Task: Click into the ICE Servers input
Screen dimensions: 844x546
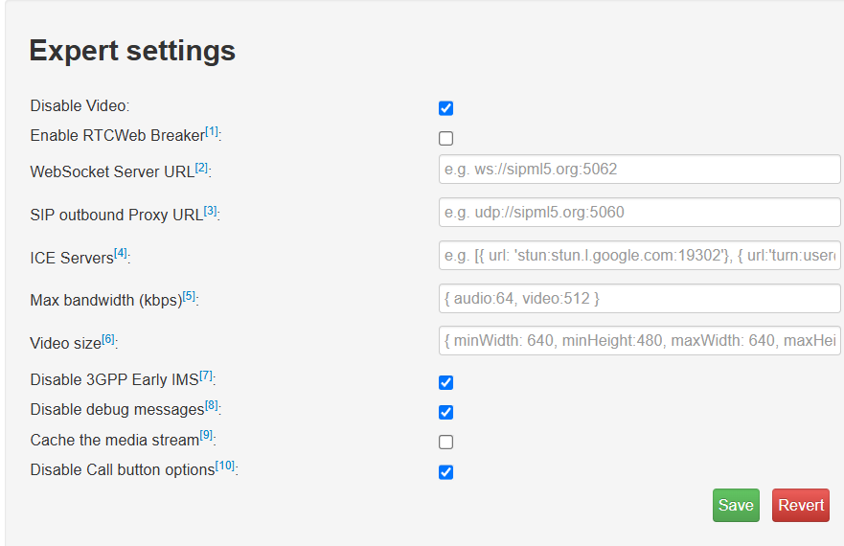Action: (x=639, y=256)
